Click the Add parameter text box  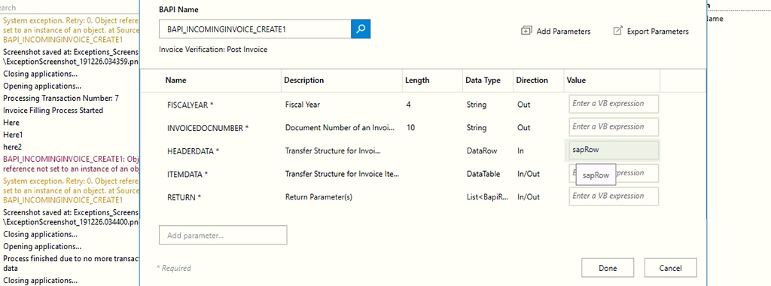tap(223, 235)
